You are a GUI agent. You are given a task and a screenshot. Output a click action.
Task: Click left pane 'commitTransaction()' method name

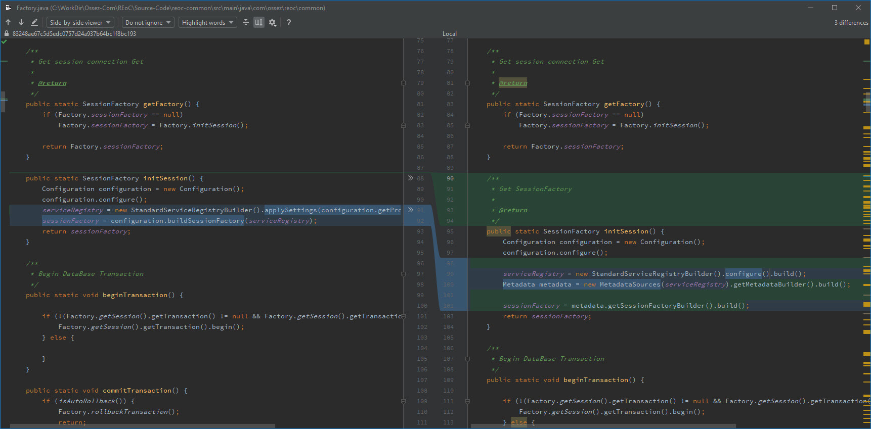pyautogui.click(x=141, y=391)
